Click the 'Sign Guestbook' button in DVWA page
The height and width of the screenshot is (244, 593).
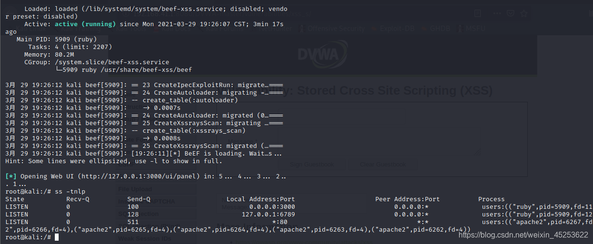click(312, 165)
